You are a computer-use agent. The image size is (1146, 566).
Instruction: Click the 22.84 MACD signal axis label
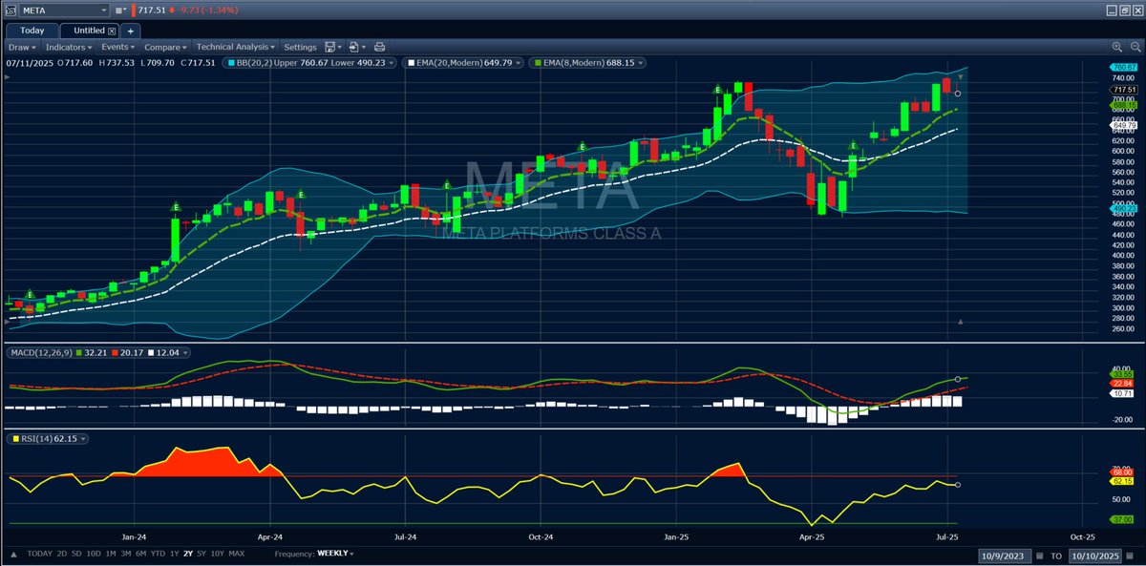point(1122,383)
